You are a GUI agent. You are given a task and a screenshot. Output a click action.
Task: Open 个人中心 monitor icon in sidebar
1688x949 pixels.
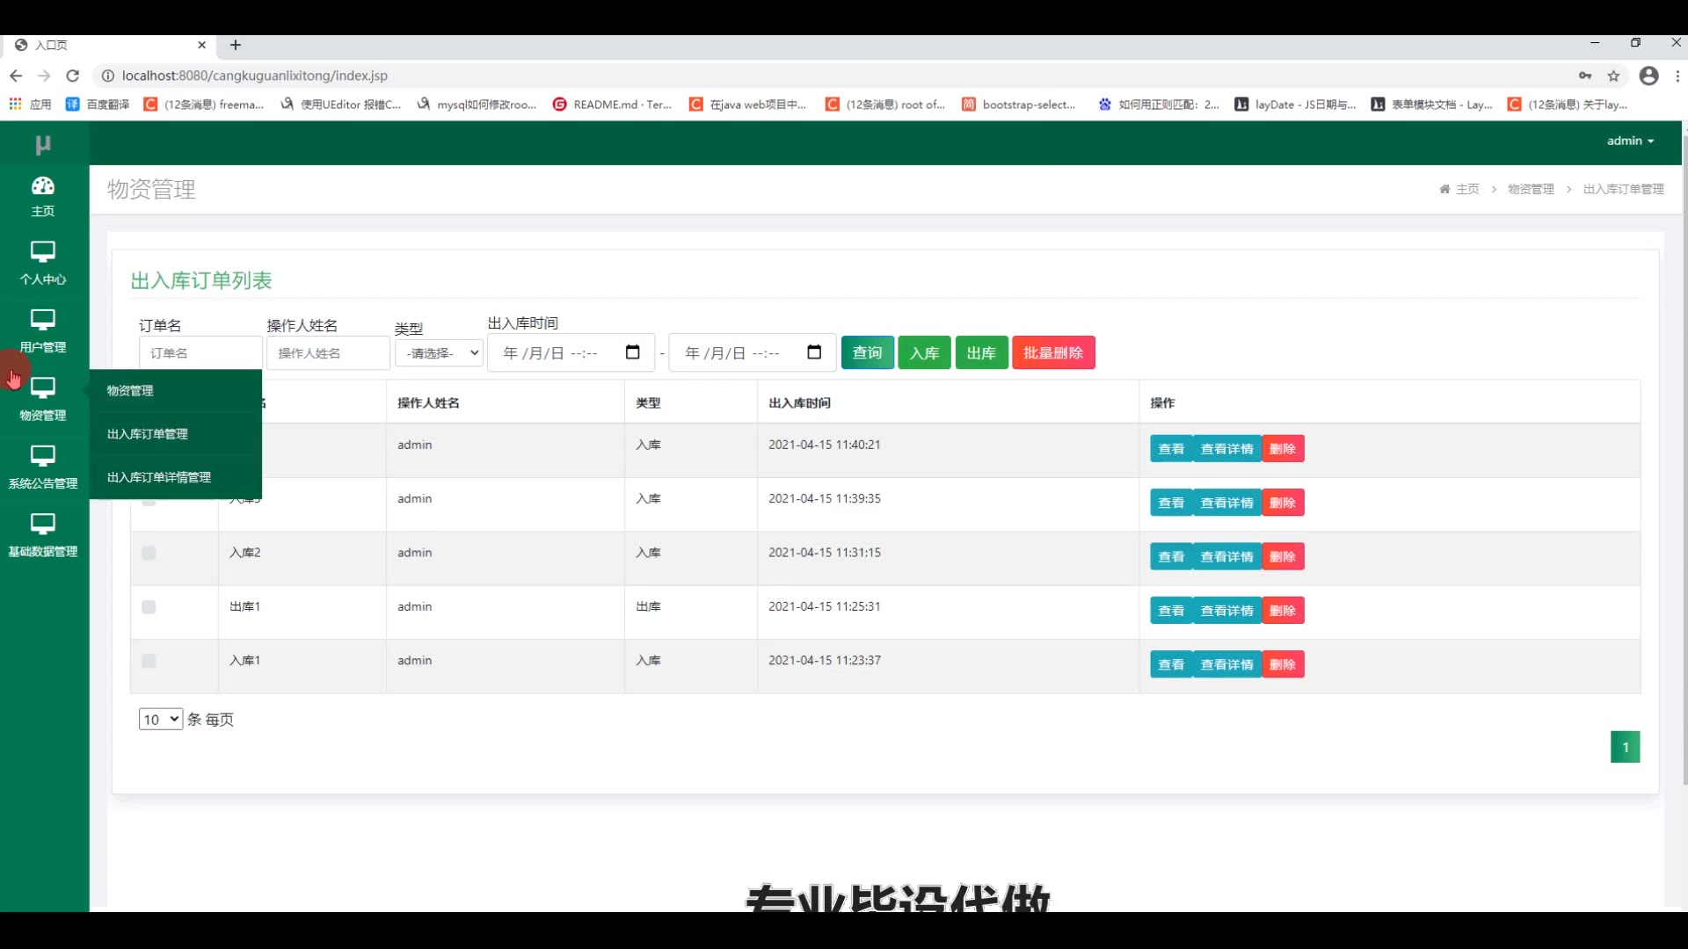point(42,252)
